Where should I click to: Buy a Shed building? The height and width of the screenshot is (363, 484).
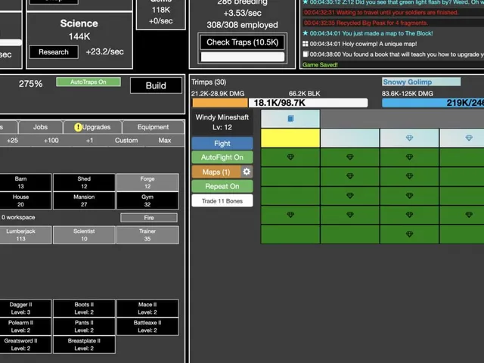pos(84,182)
